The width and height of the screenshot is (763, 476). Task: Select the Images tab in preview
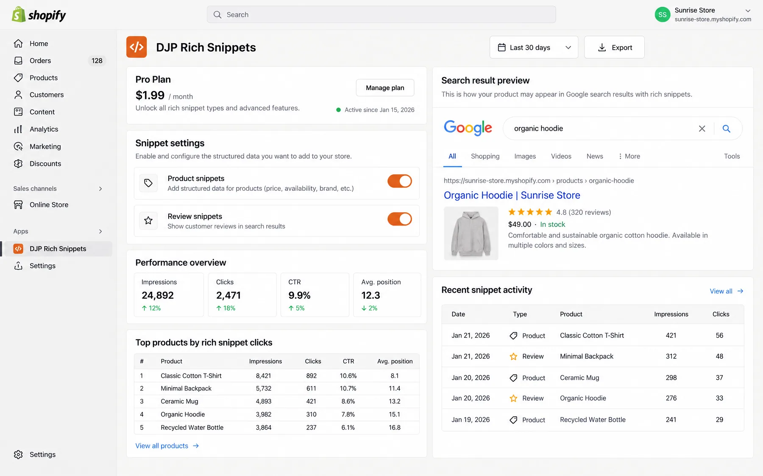525,156
